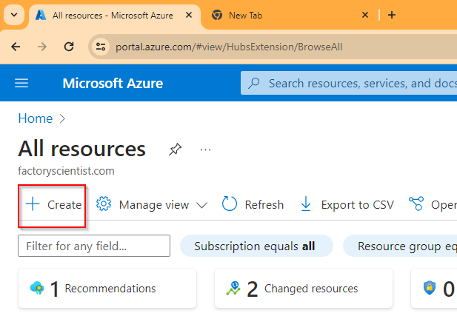This screenshot has width=457, height=319.
Task: Open the 2 Changed resources card
Action: click(304, 289)
